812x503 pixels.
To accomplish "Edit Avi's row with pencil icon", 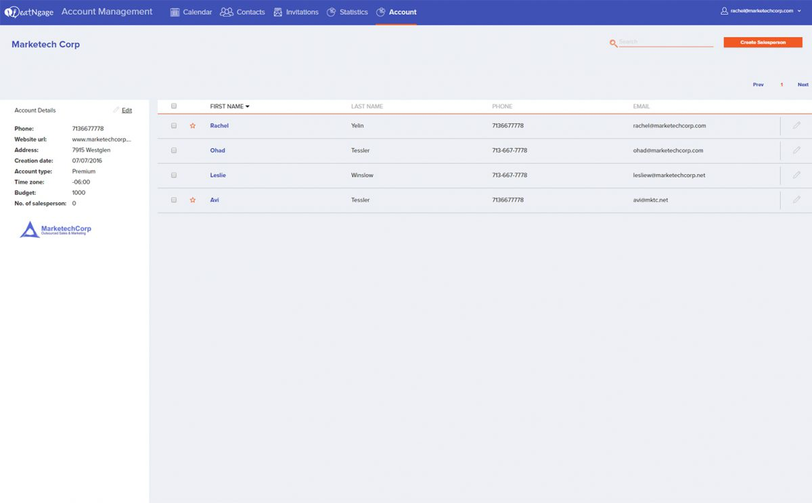I will pyautogui.click(x=796, y=200).
